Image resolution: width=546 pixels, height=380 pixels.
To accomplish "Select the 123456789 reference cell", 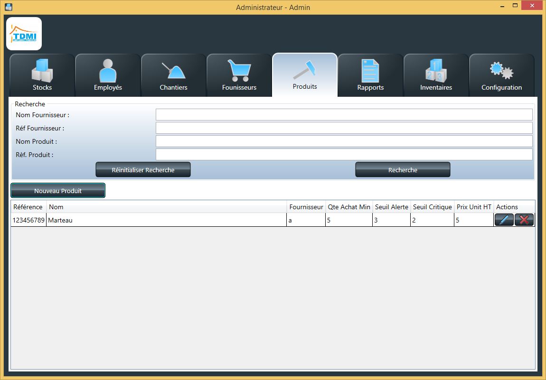I will (x=28, y=220).
